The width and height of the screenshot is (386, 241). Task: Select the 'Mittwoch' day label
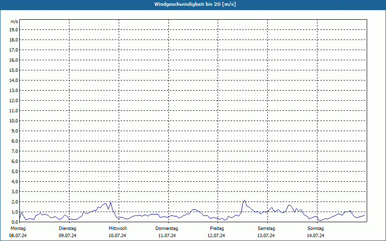click(118, 228)
